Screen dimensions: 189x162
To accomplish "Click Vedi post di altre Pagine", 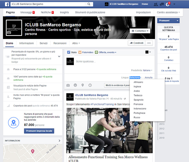I will (26, 89).
